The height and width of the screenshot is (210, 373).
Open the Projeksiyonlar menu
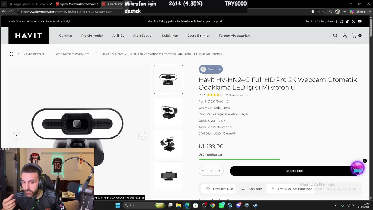pyautogui.click(x=92, y=36)
